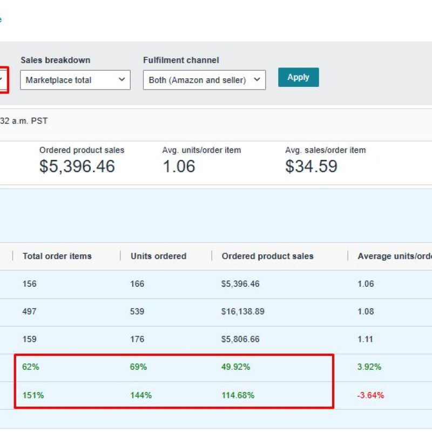The image size is (432, 432).
Task: Select the $5,806.66 sales cell
Action: pyautogui.click(x=240, y=339)
